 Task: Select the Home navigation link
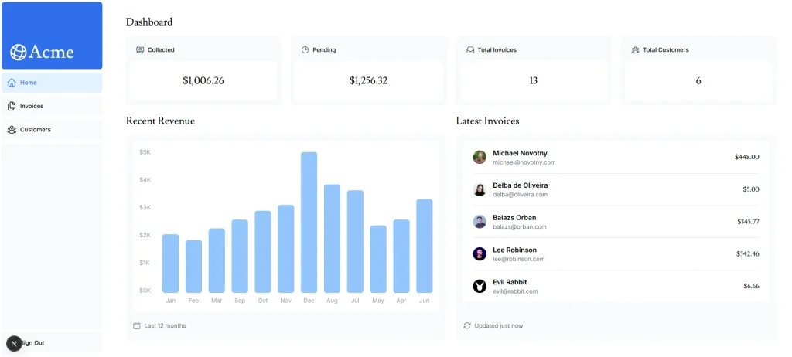pos(52,83)
